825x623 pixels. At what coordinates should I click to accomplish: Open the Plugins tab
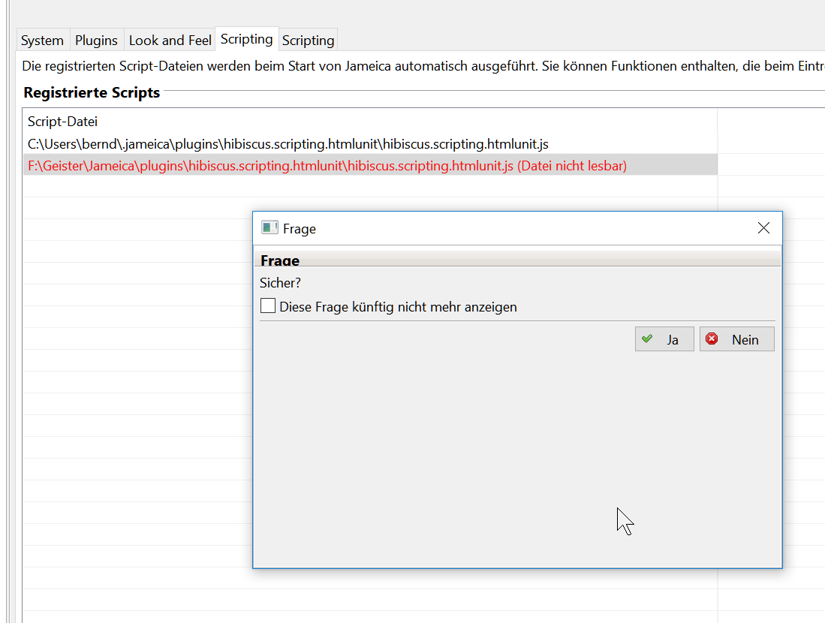tap(96, 41)
